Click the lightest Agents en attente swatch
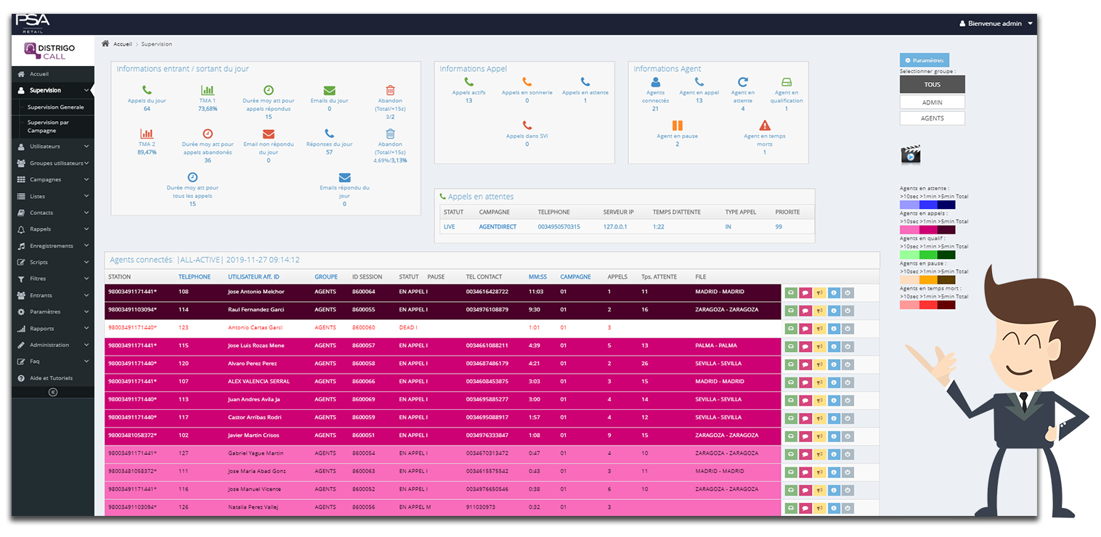Image resolution: width=1101 pixels, height=537 pixels. point(909,205)
